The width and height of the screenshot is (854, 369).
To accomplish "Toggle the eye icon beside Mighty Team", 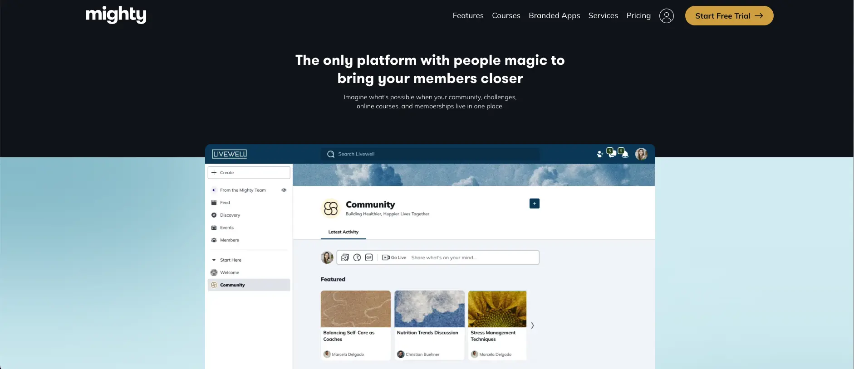I will pos(284,190).
